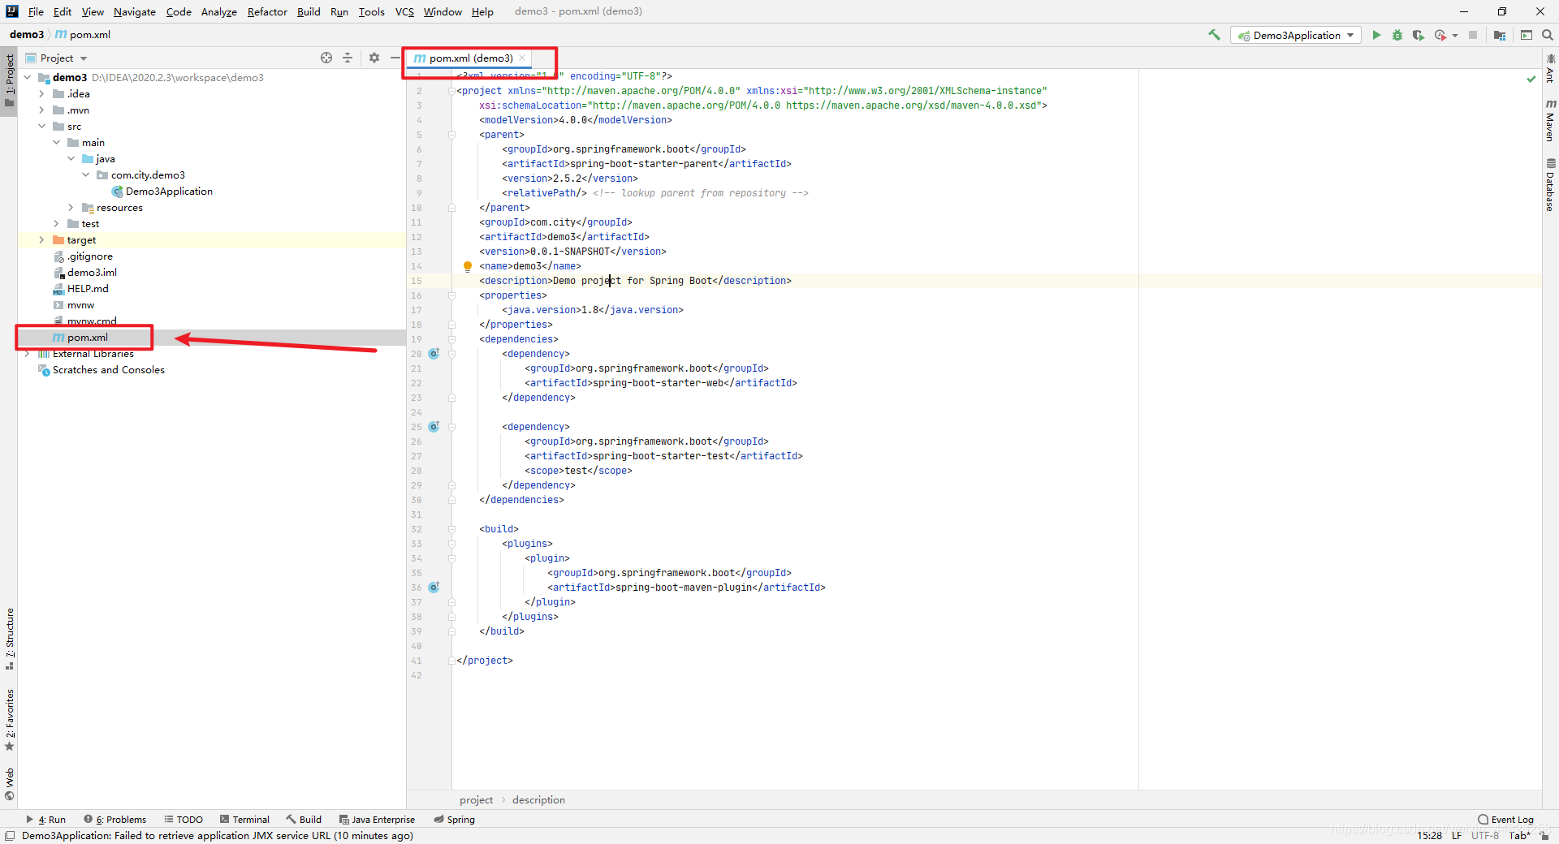Fold the parent block on line 5
The width and height of the screenshot is (1559, 844).
pos(451,135)
